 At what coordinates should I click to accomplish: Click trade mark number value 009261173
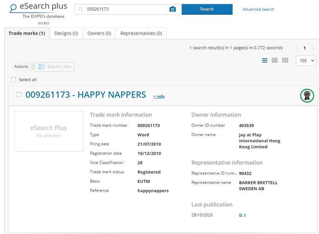148,125
